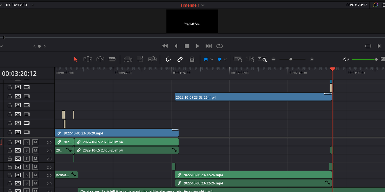
Task: Mute the top audio track
Action: (35, 142)
